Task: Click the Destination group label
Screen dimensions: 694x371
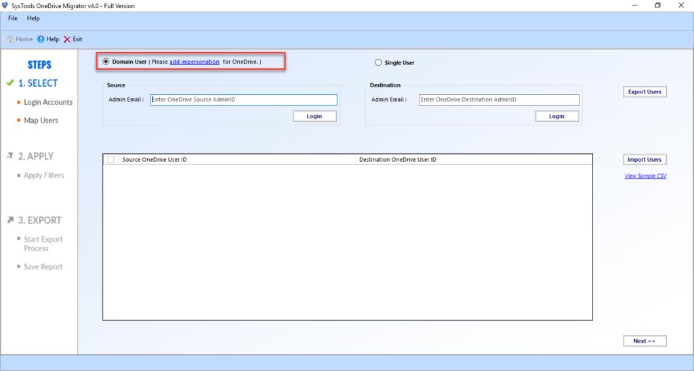Action: click(x=385, y=85)
